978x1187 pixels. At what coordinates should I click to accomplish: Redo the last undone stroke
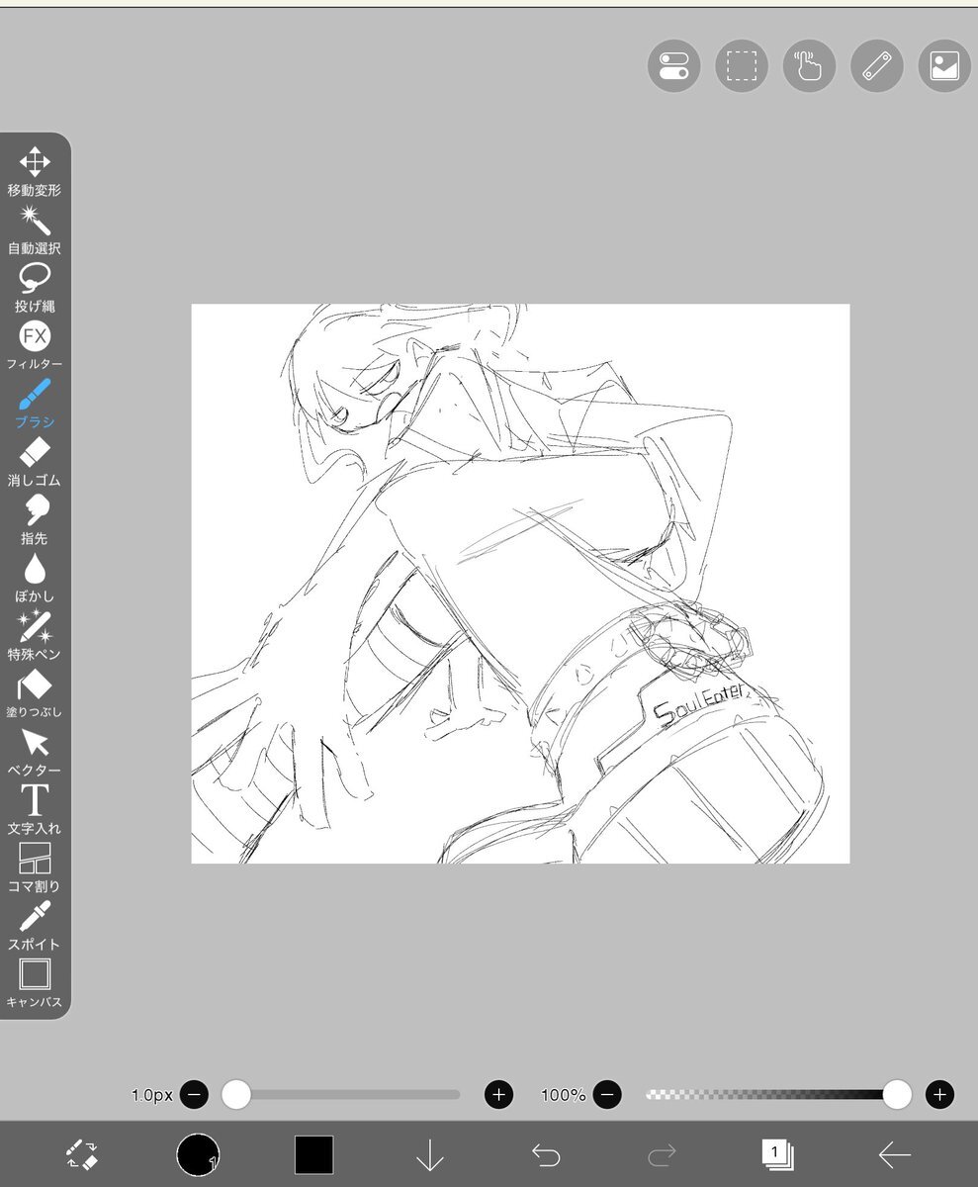click(662, 1154)
